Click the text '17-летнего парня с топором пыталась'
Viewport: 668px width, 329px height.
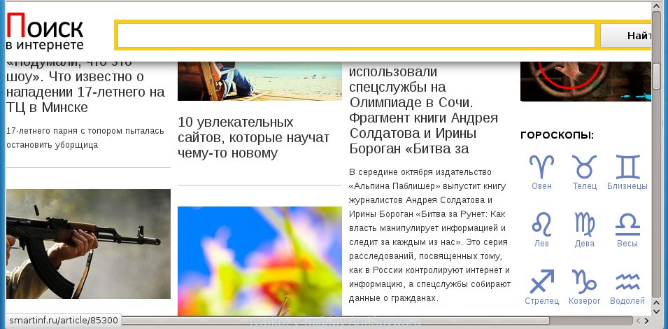click(85, 131)
